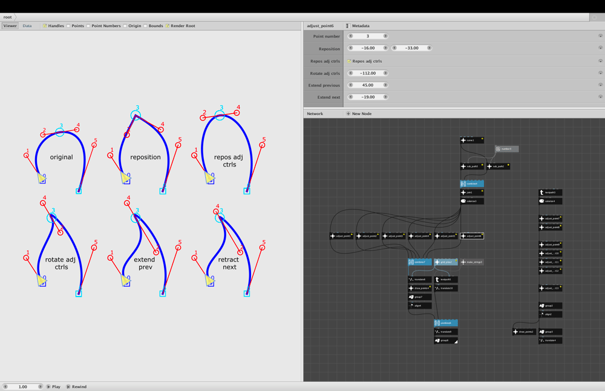This screenshot has width=605, height=391.
Task: Toggle the Repos adj ctrls checkbox
Action: coord(349,61)
